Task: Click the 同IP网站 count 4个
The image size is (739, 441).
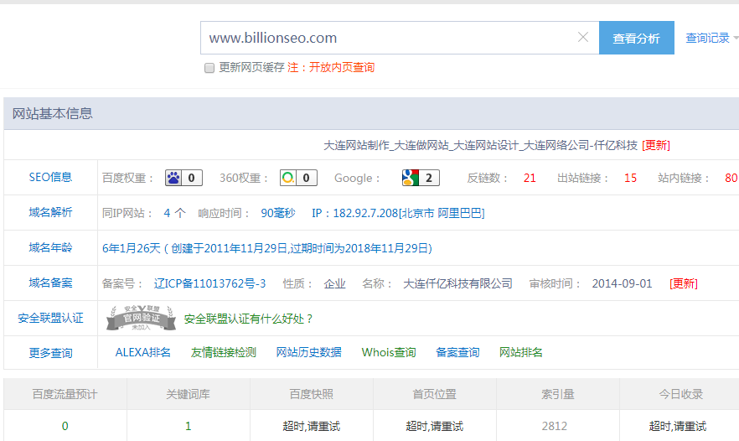Action: coord(174,213)
